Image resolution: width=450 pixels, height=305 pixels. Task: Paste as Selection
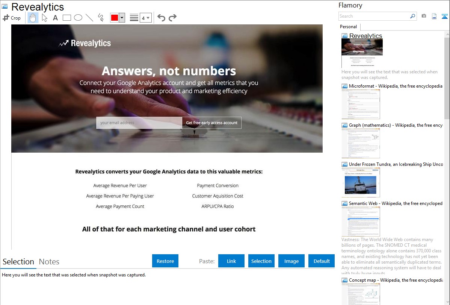pos(261,261)
